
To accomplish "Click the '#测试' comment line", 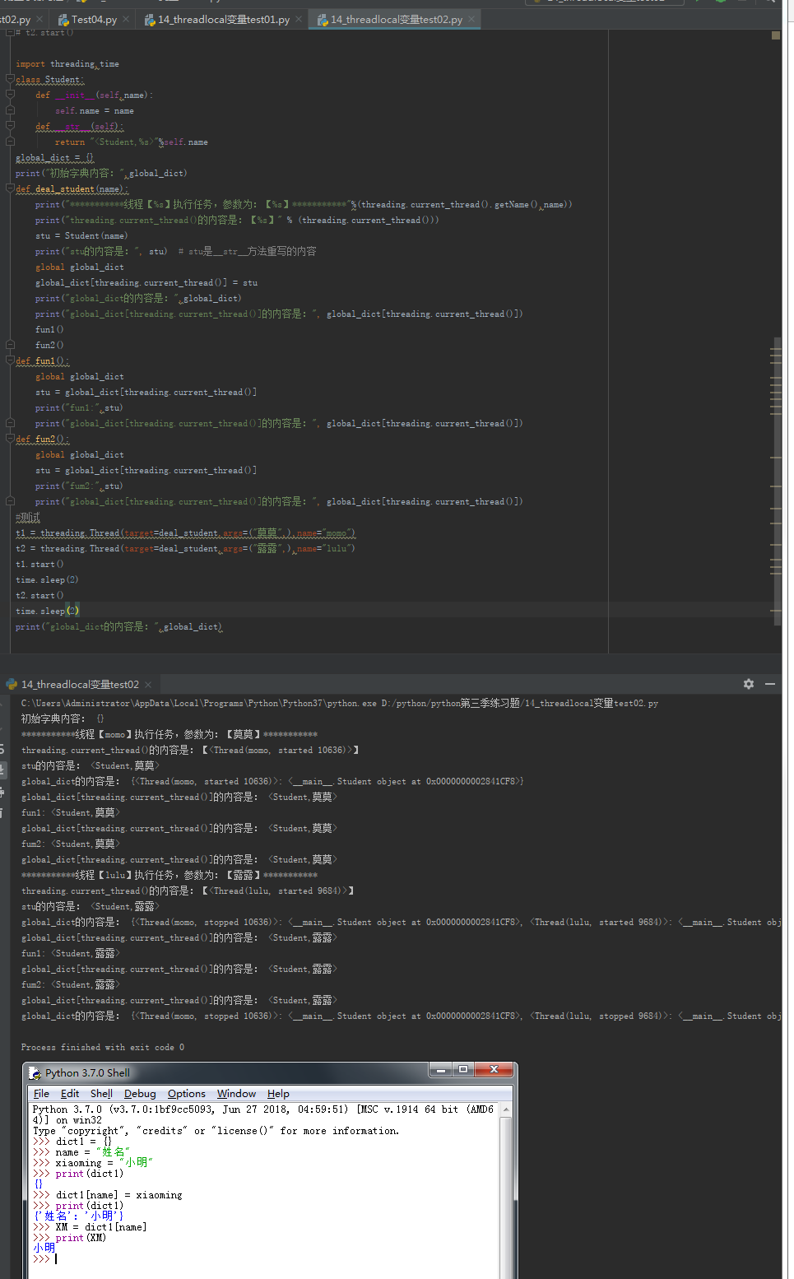I will 28,518.
